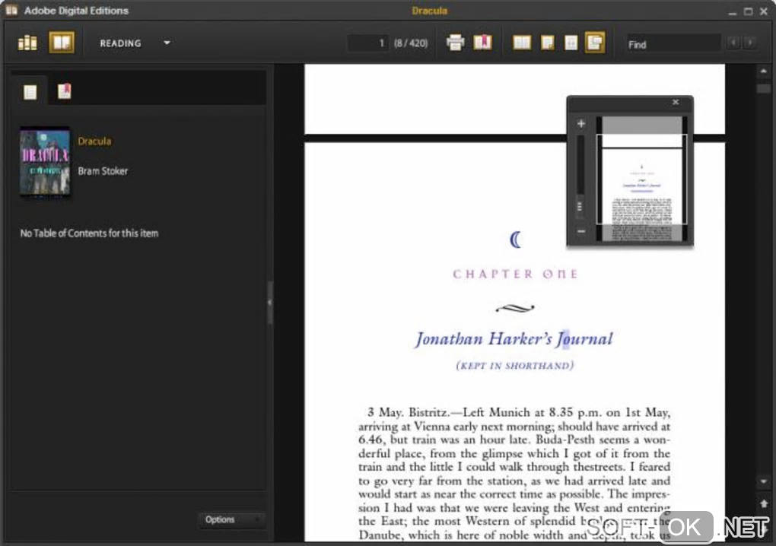776x546 pixels.
Task: Click the Dracula book cover thumbnail
Action: pyautogui.click(x=45, y=162)
